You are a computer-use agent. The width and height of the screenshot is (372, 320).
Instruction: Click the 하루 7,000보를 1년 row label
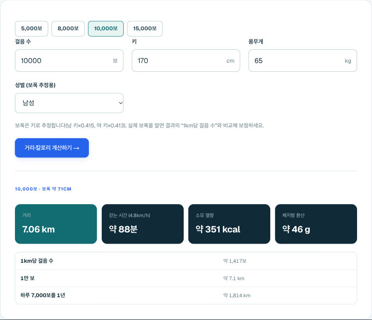[x=43, y=296]
